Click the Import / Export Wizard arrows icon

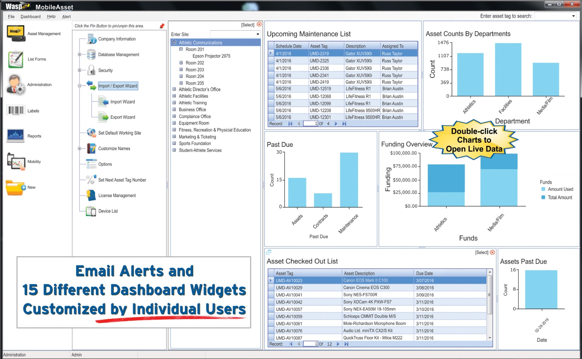tap(91, 85)
